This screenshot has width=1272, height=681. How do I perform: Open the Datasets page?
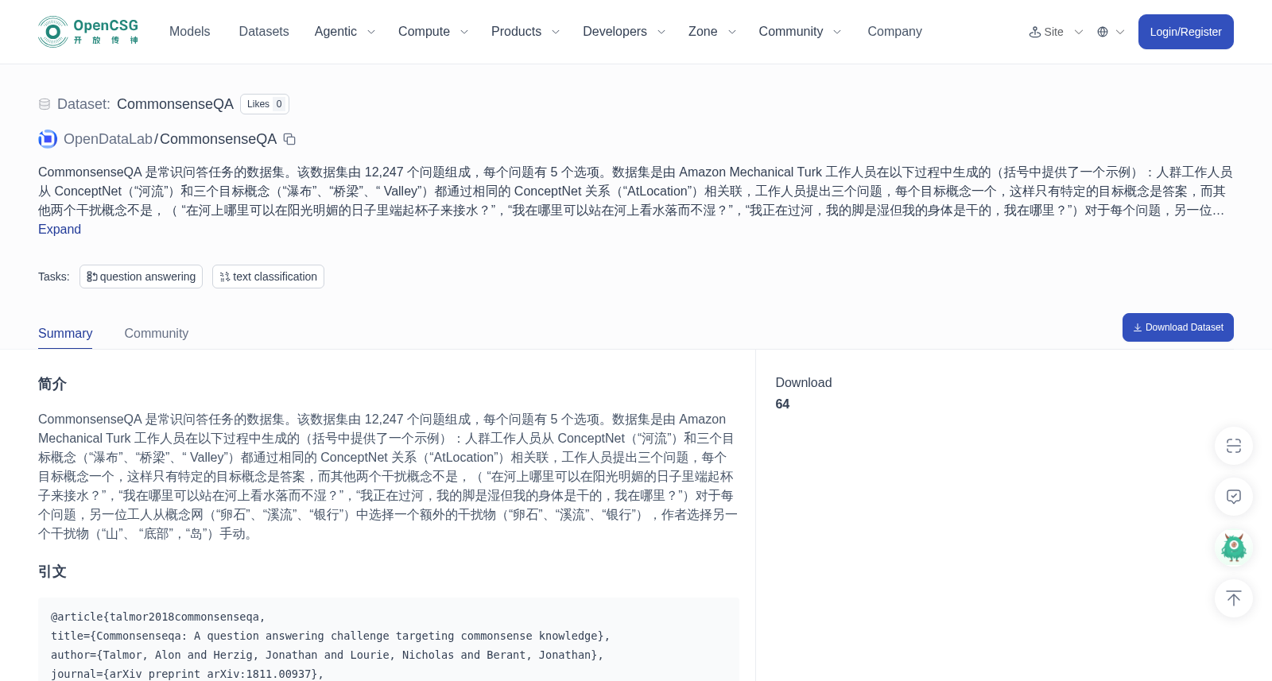click(x=264, y=32)
